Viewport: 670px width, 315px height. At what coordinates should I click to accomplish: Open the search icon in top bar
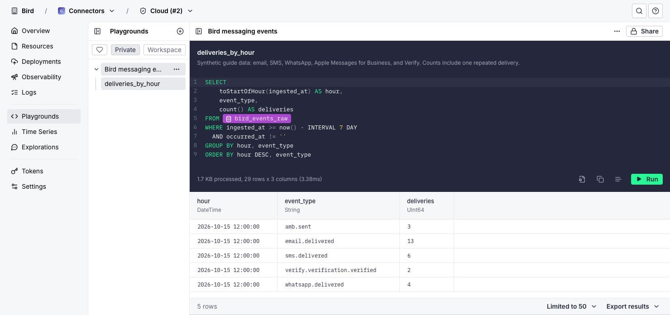click(x=639, y=11)
